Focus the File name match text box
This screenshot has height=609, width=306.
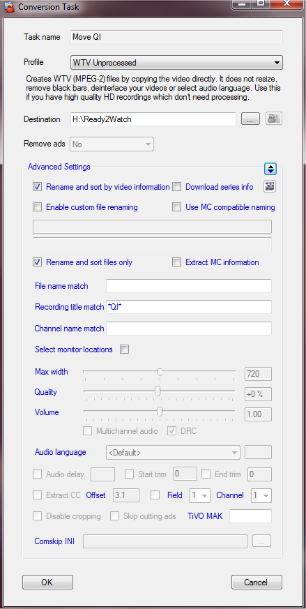(x=188, y=286)
